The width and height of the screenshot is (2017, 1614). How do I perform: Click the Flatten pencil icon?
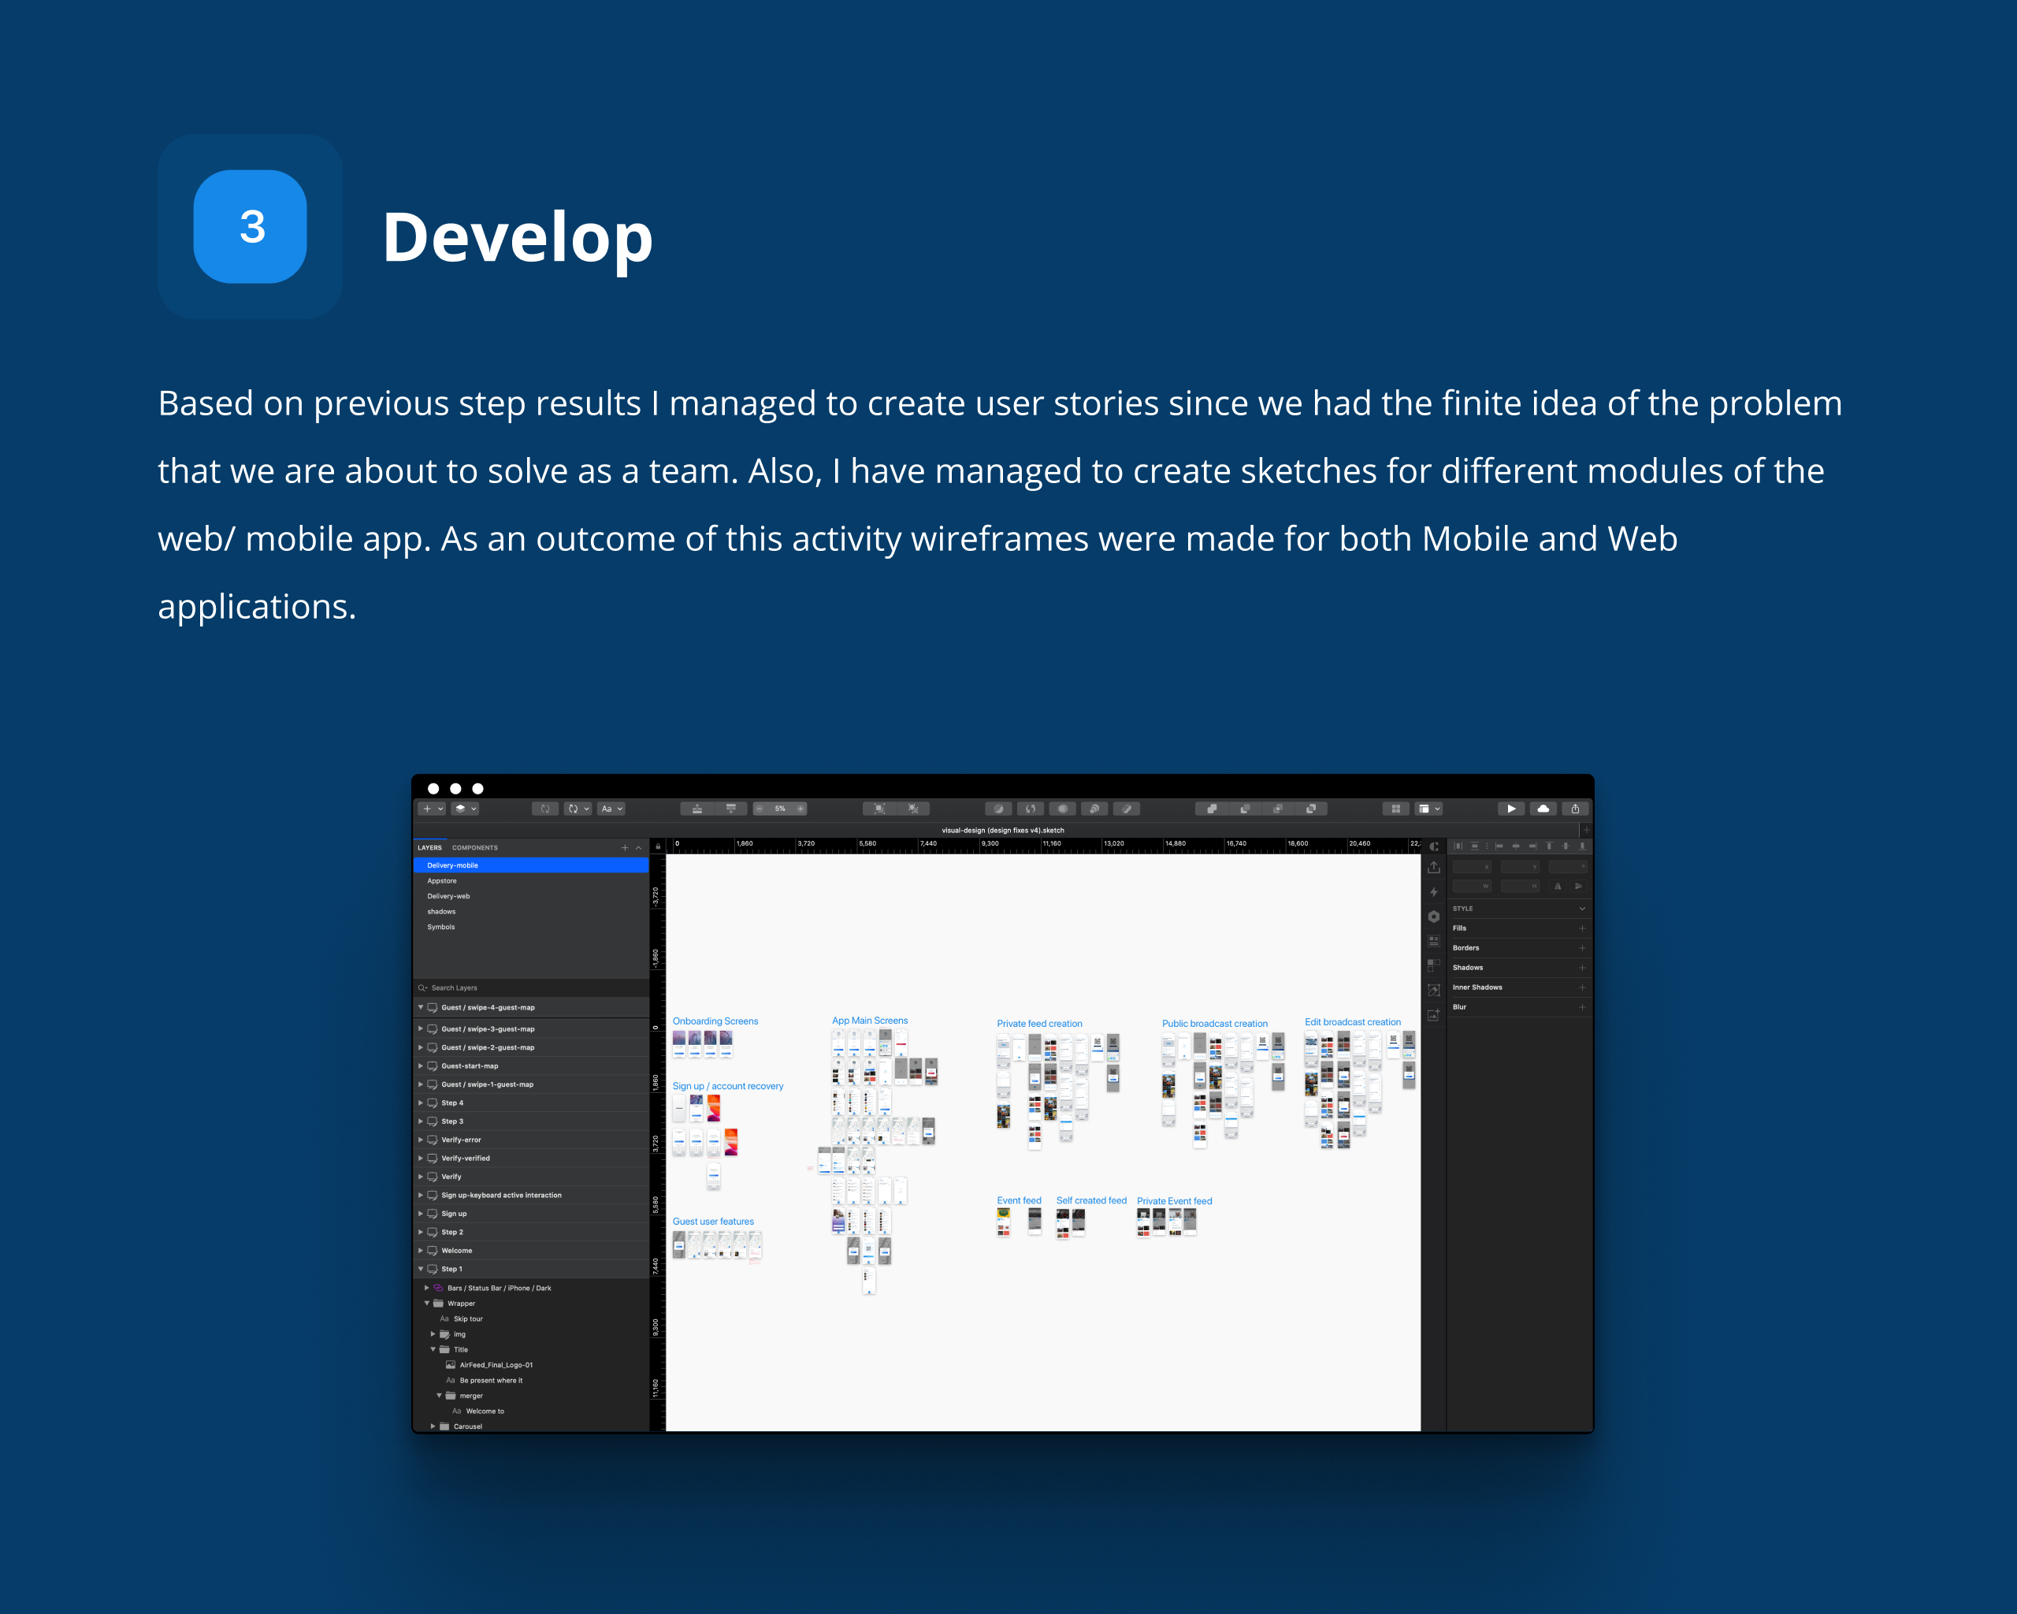click(x=1127, y=809)
